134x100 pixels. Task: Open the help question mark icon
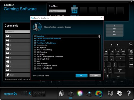pos(129,93)
